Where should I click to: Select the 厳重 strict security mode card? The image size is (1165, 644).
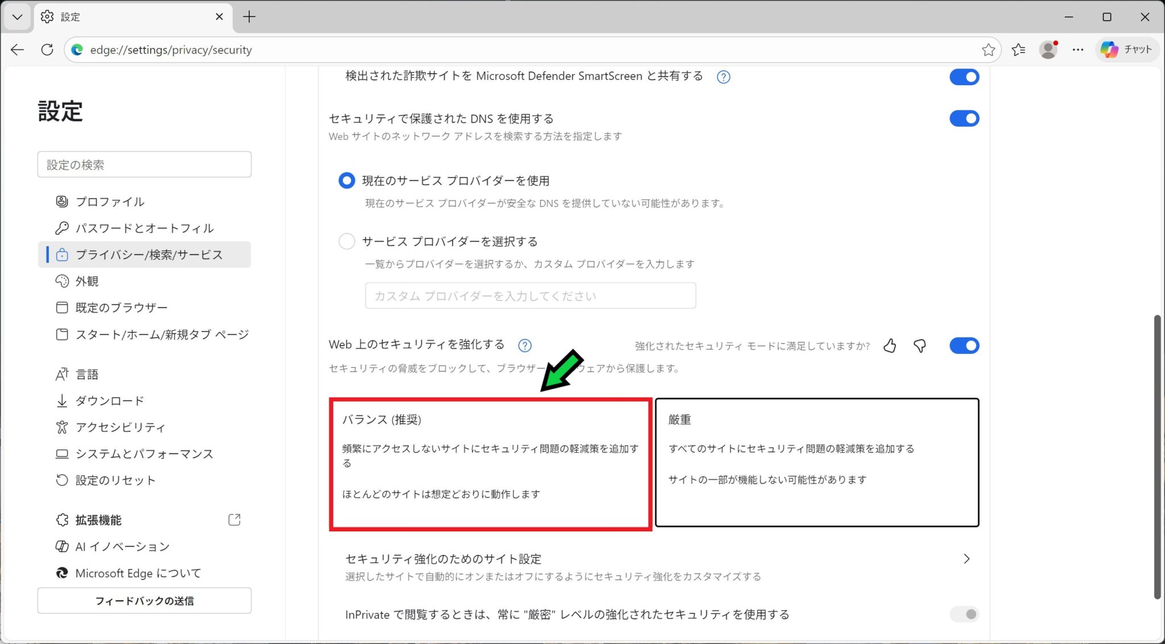pos(817,462)
